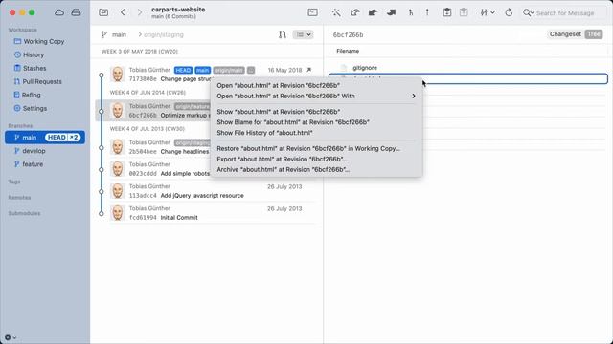Expand the Open With submenu arrow
613x344 pixels.
coord(414,96)
